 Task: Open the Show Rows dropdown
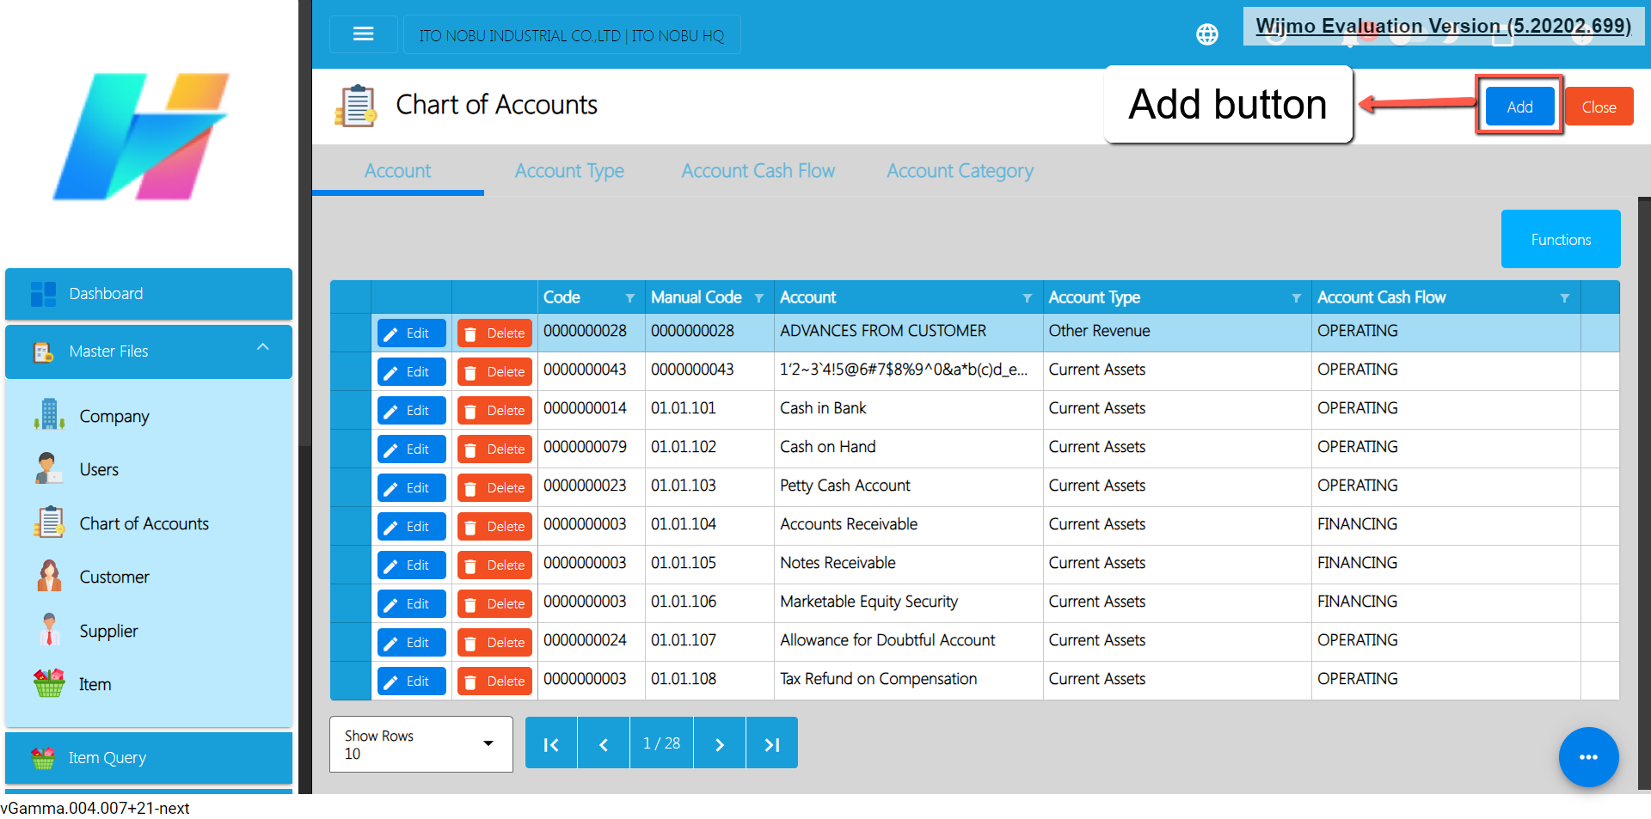[x=420, y=744]
